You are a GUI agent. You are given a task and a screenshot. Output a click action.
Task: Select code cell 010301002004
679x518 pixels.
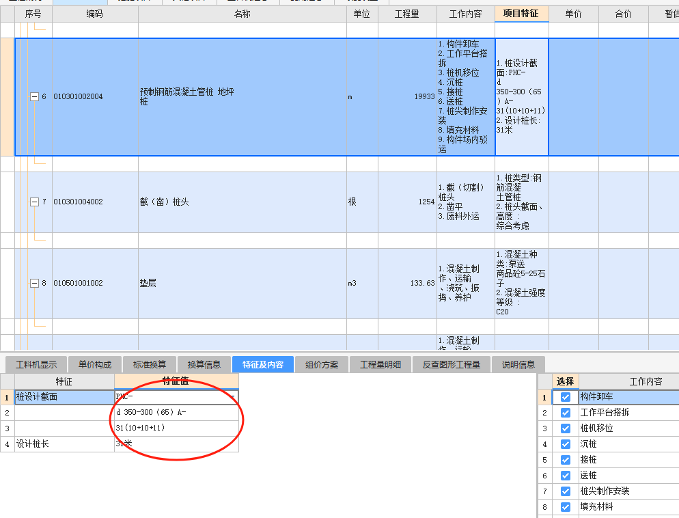point(95,96)
